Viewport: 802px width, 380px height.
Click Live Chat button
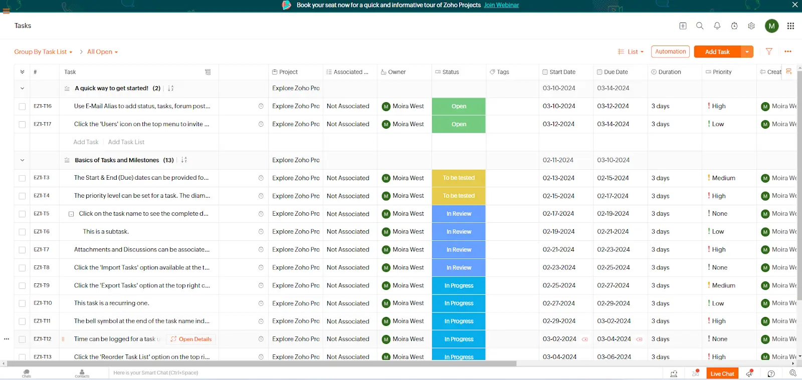pyautogui.click(x=722, y=373)
